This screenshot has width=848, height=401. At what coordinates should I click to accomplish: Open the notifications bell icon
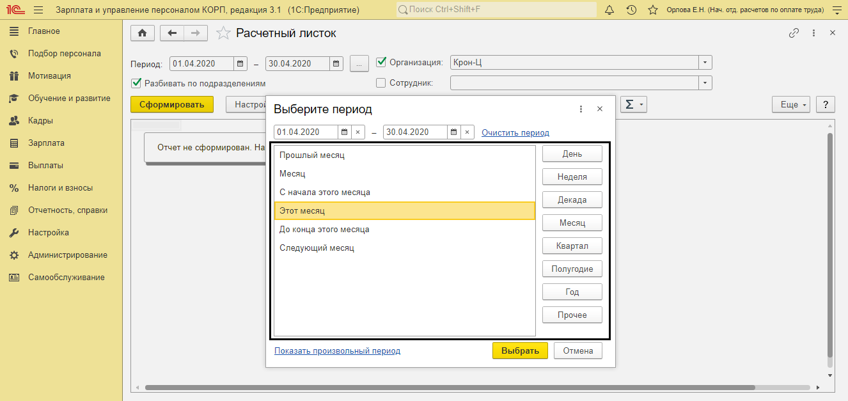point(609,10)
